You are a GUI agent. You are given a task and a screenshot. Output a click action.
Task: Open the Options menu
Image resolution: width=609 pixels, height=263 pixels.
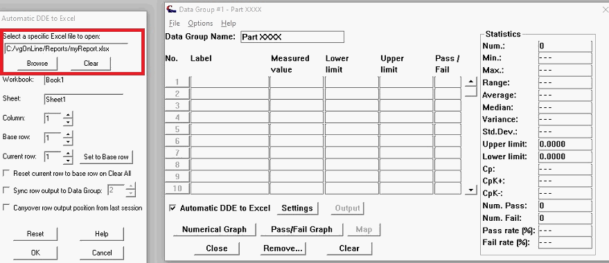click(200, 24)
